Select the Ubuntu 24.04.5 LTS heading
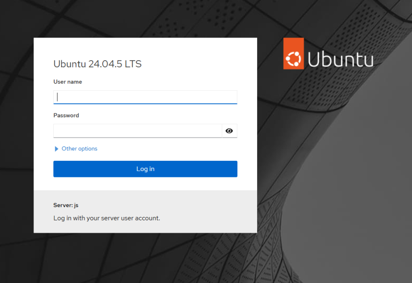The width and height of the screenshot is (412, 283). coord(98,64)
